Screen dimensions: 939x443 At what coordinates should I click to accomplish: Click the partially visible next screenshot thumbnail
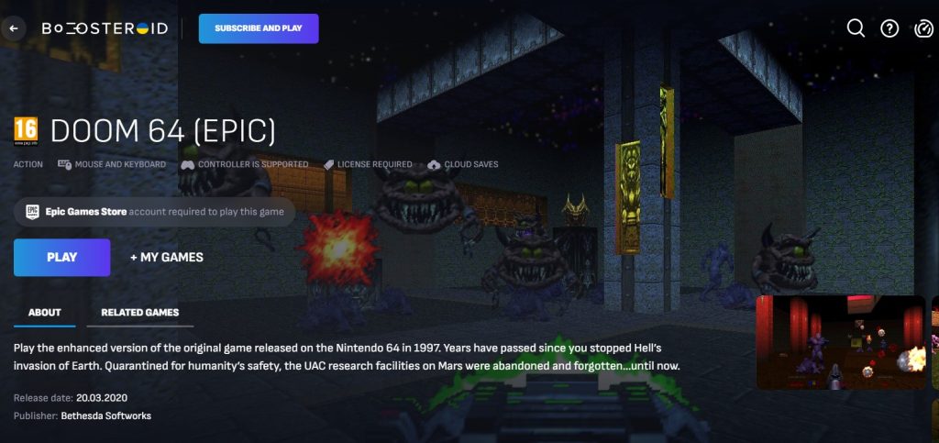935,342
